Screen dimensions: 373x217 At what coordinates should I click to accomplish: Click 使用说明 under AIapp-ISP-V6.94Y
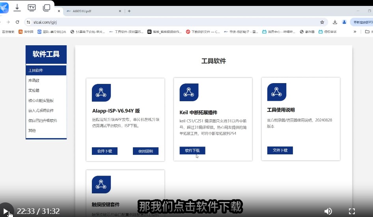145,151
